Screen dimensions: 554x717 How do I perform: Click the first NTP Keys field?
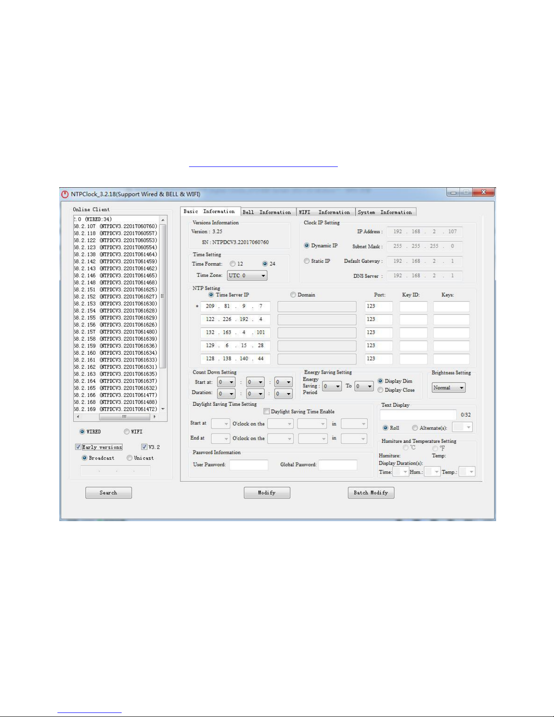[451, 306]
